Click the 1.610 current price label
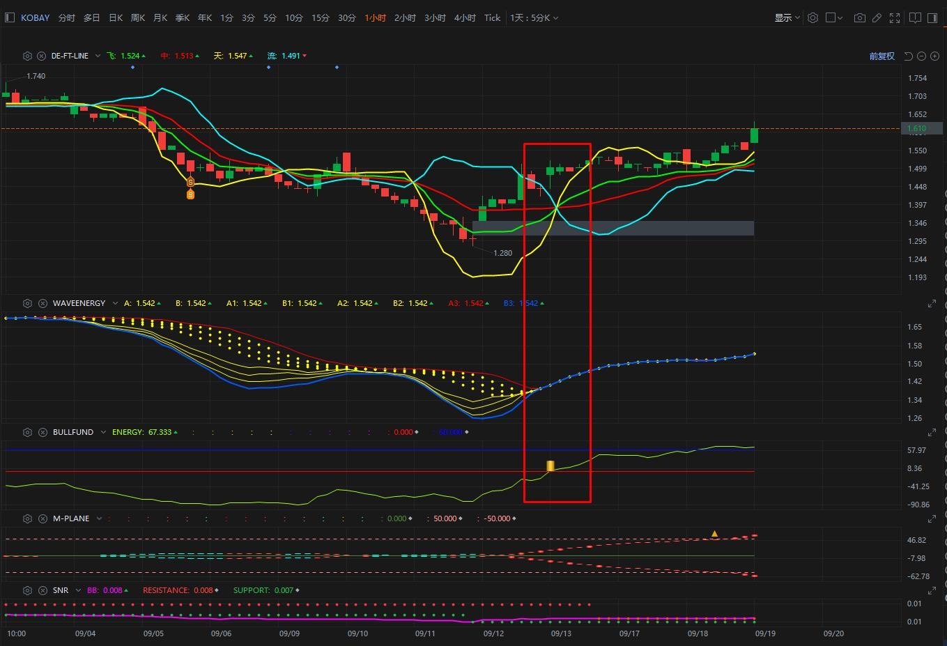The height and width of the screenshot is (646, 947). [922, 128]
